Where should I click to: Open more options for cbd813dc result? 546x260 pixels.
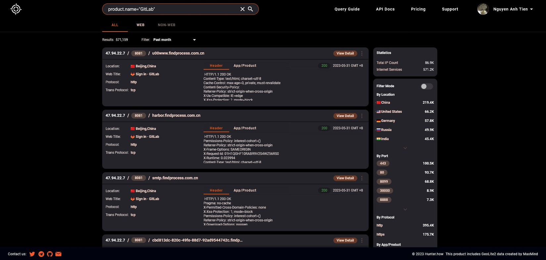pyautogui.click(x=362, y=241)
